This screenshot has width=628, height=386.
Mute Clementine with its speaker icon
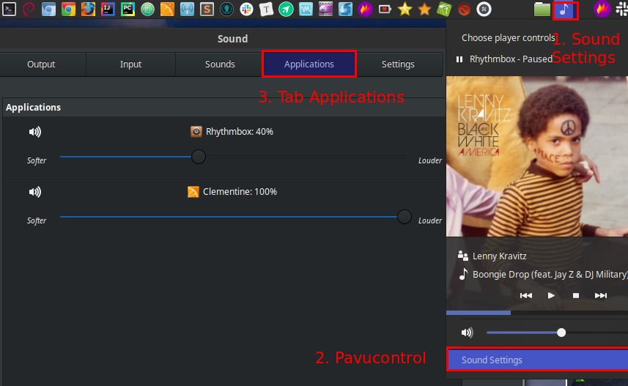[35, 192]
